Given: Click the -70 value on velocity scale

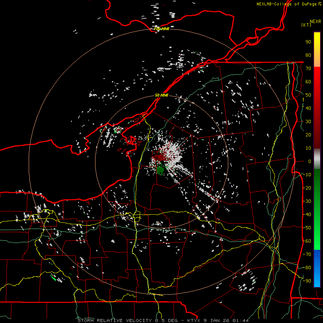Looking at the screenshot, I should [x=307, y=254].
